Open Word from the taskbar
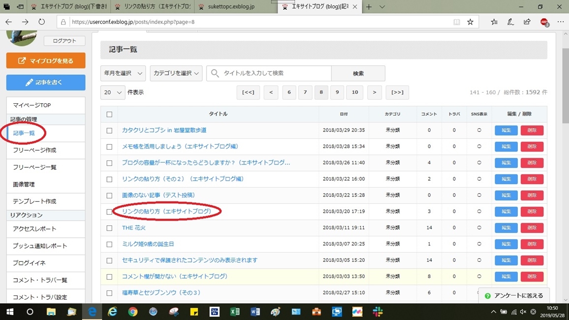The image size is (569, 320). tap(255, 312)
